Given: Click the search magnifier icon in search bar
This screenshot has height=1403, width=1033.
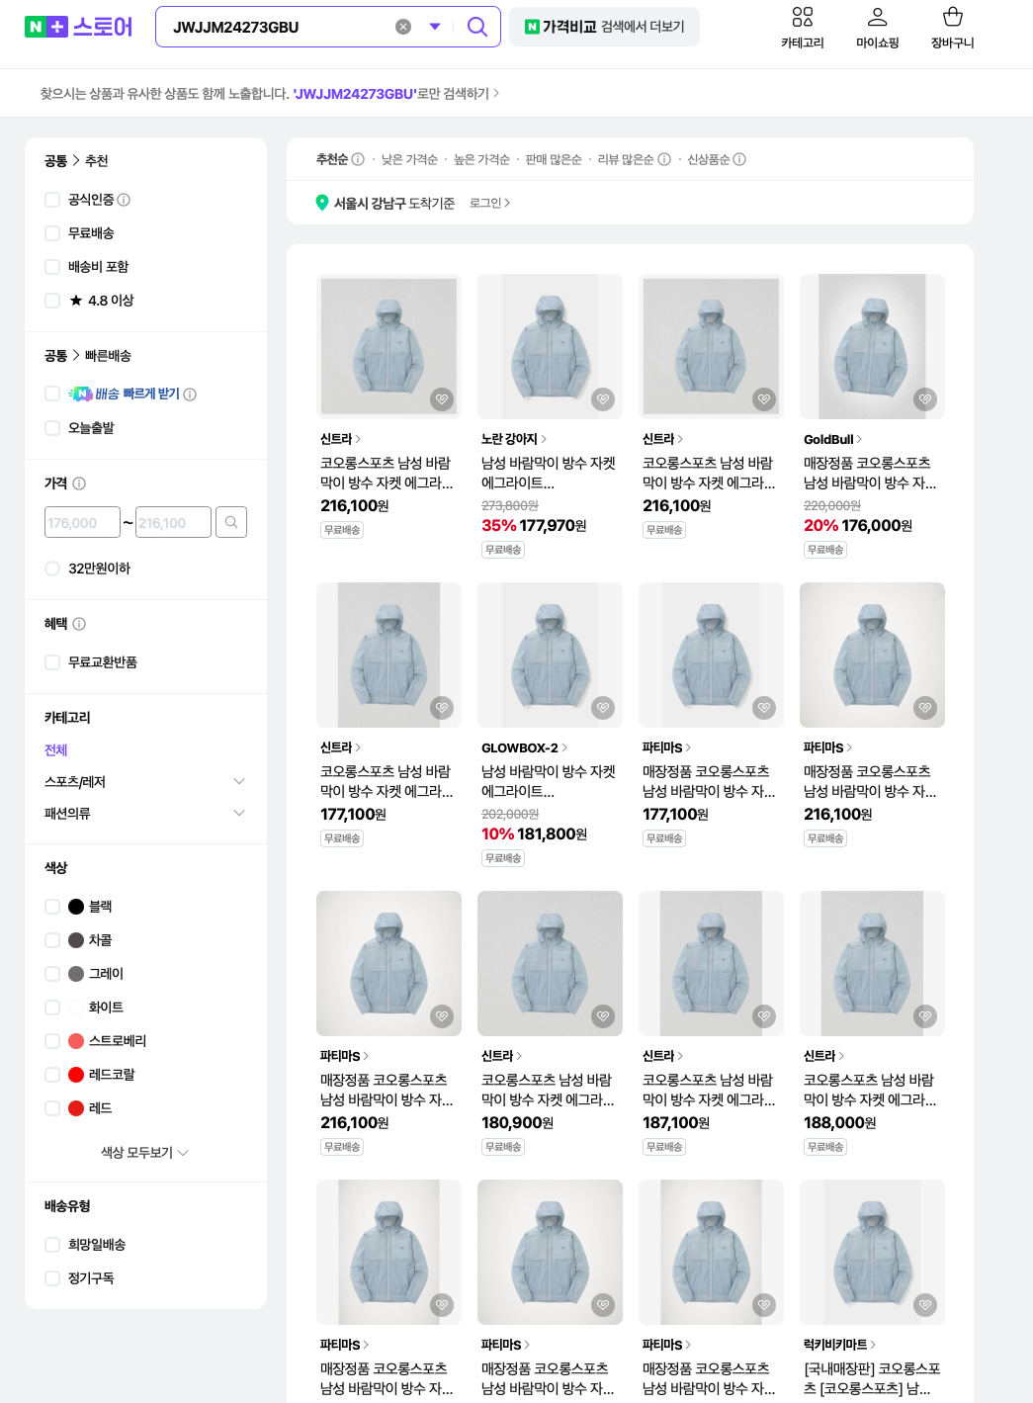Looking at the screenshot, I should (476, 27).
